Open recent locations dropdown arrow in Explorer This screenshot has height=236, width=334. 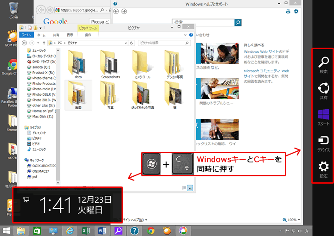[38, 43]
